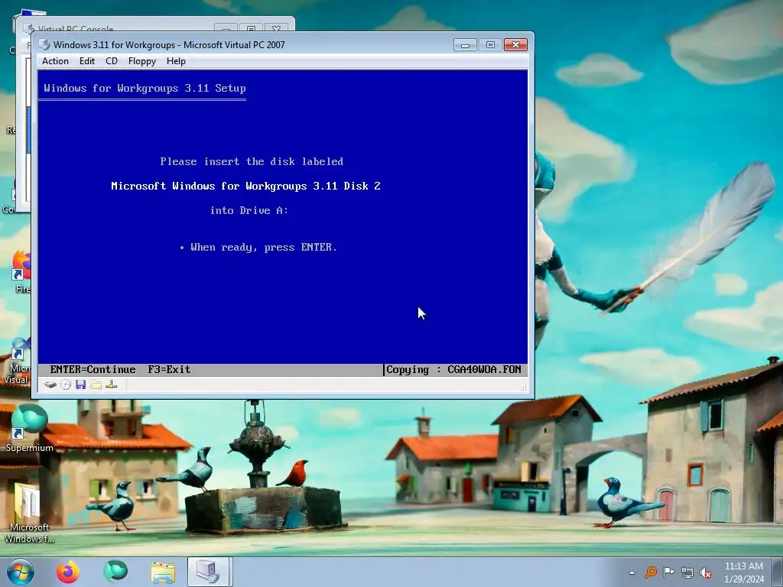
Task: Click the "into Drive A:" line
Action: [249, 210]
